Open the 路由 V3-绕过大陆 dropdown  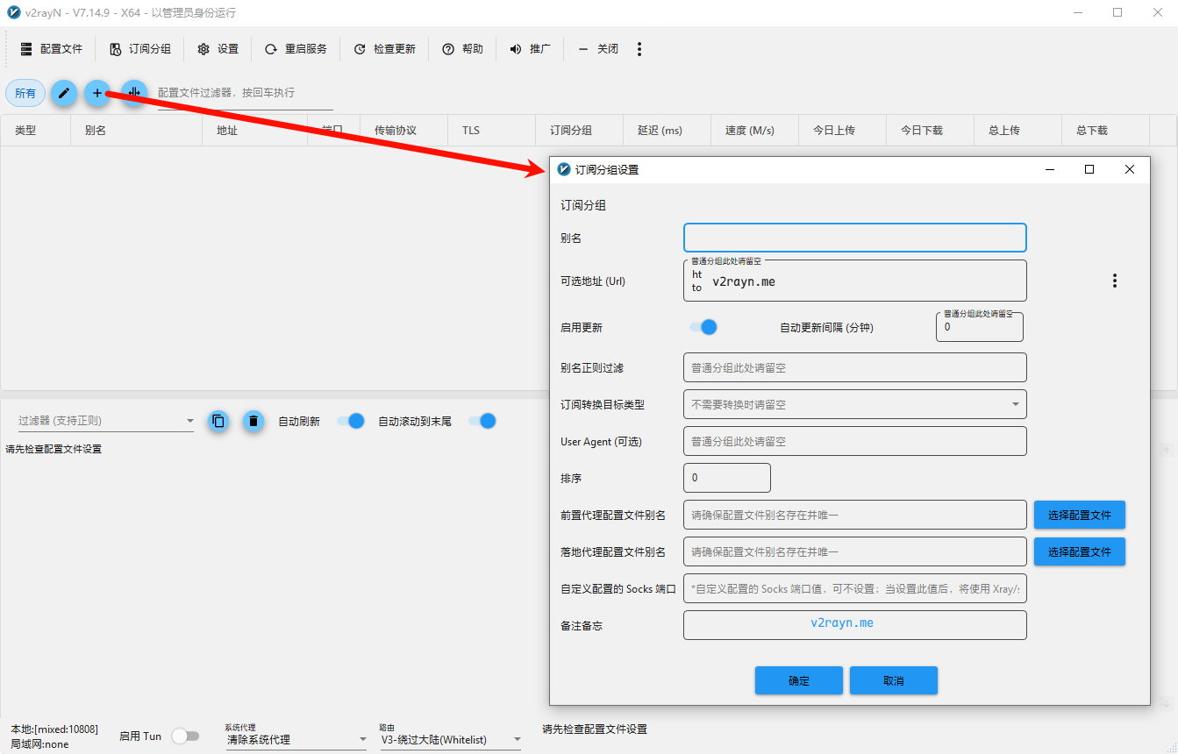(x=451, y=739)
